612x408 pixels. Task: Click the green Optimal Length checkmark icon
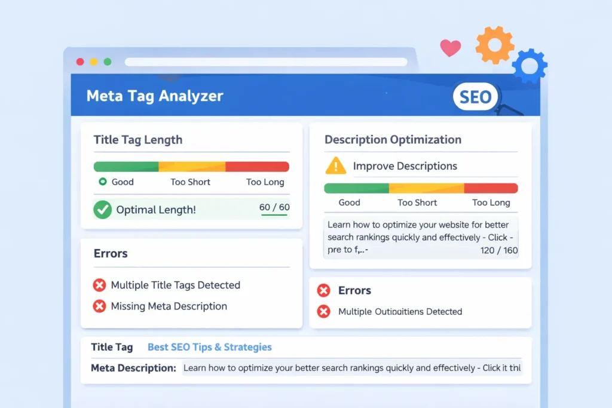pos(103,210)
